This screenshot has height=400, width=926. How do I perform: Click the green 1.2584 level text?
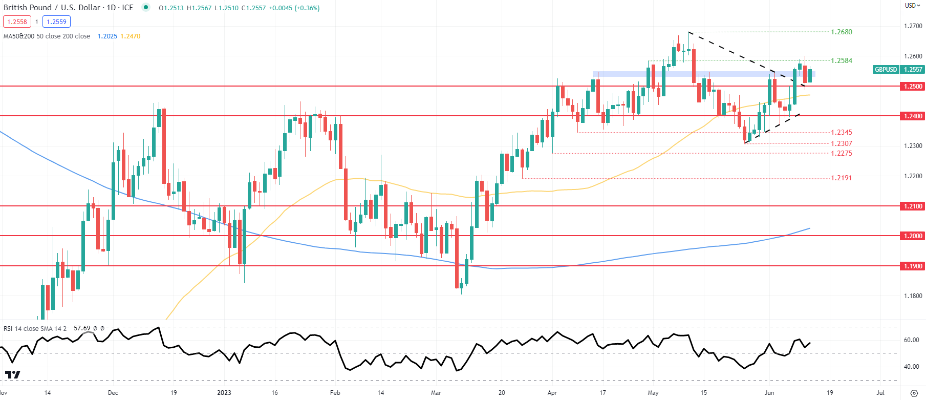(x=842, y=60)
